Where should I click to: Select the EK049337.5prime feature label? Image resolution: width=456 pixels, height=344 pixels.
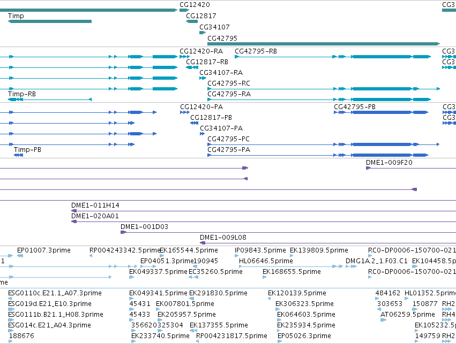(x=158, y=272)
